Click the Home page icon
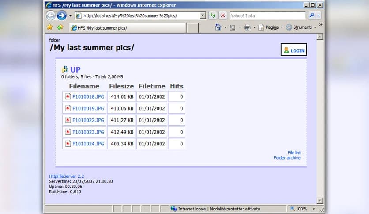 pyautogui.click(x=218, y=27)
